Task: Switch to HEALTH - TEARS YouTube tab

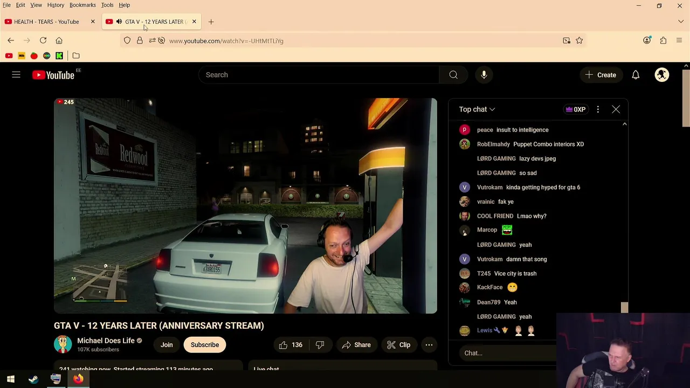Action: (x=46, y=22)
